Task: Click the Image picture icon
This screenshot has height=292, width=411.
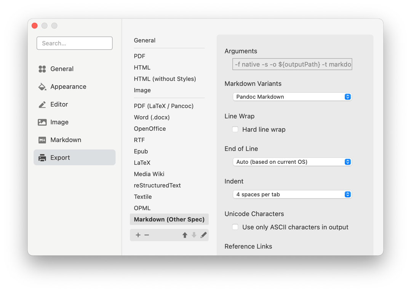Action: [42, 122]
